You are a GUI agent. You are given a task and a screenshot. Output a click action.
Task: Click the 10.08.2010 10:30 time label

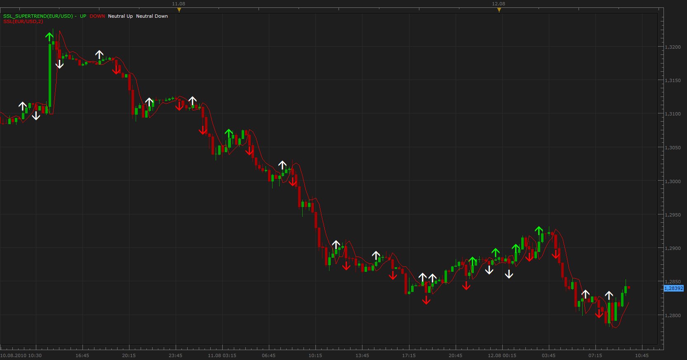21,355
